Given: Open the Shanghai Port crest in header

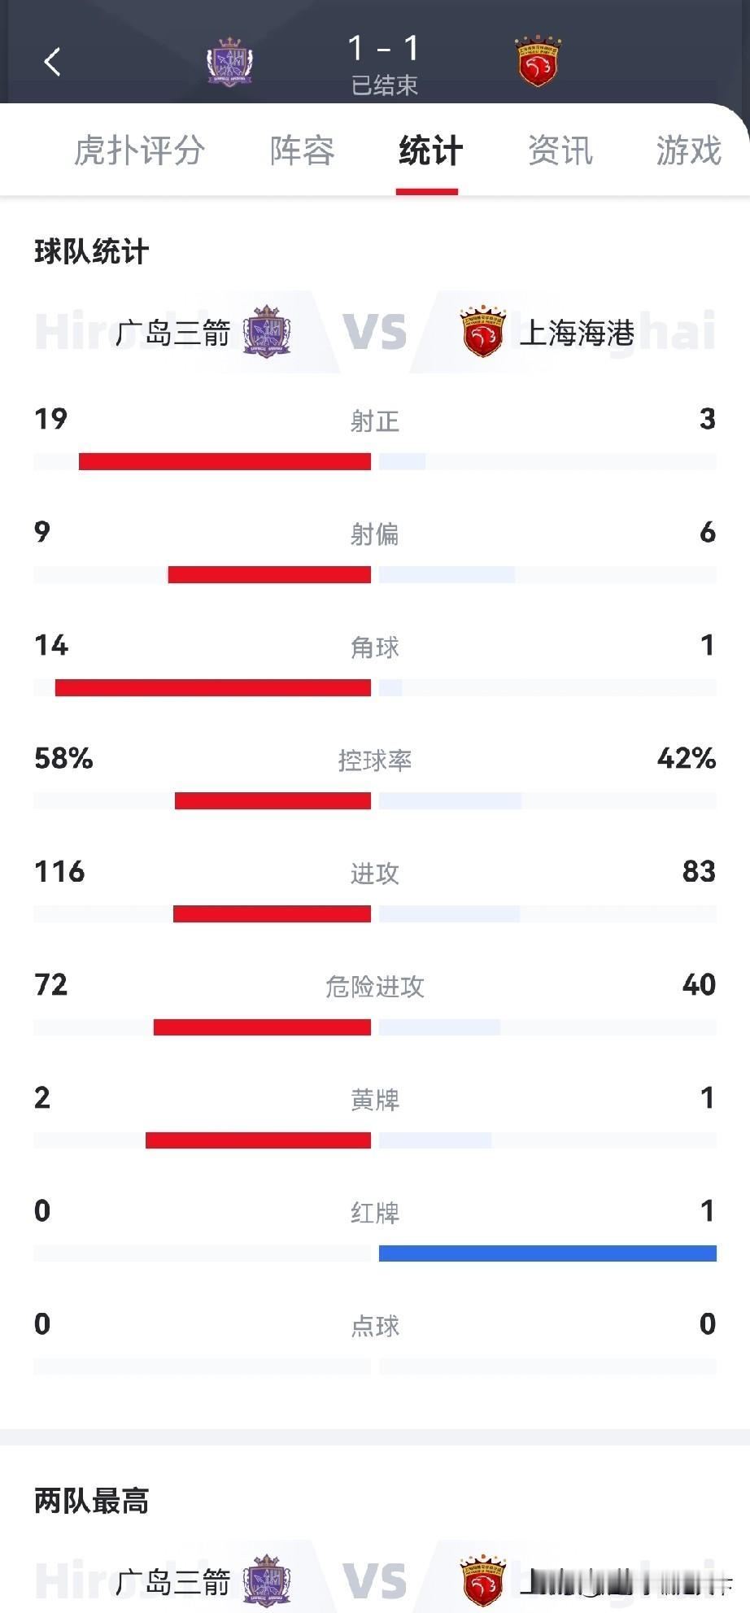Looking at the screenshot, I should [x=538, y=62].
